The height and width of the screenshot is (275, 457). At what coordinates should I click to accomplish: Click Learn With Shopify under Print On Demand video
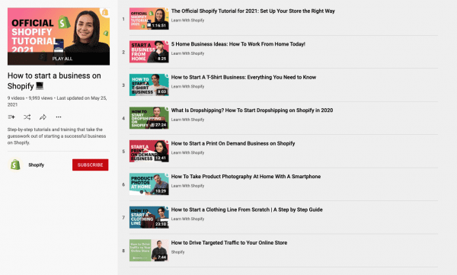(x=187, y=152)
